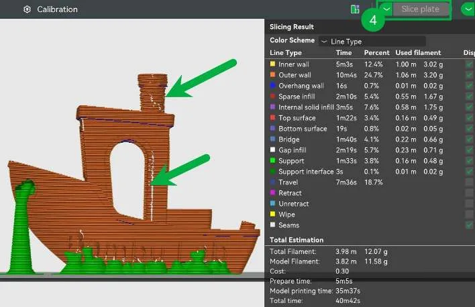Viewport: 475px width, 307px height.
Task: Toggle Seams display checkbox
Action: [469, 225]
